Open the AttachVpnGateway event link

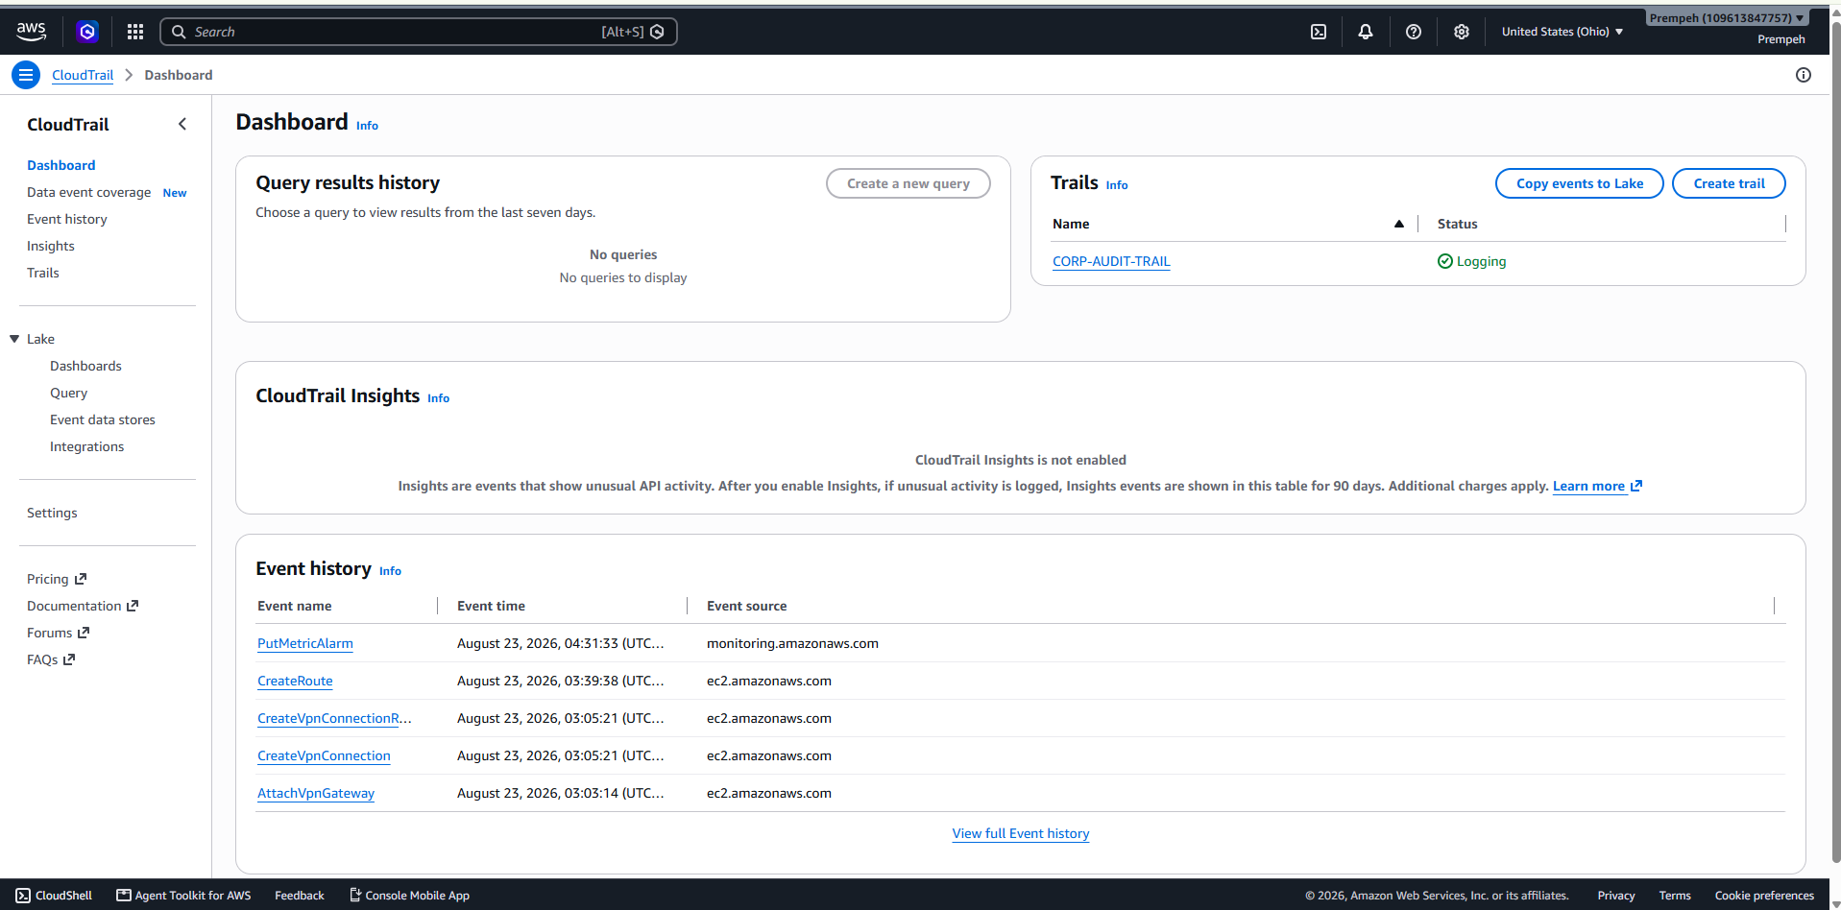click(x=316, y=793)
